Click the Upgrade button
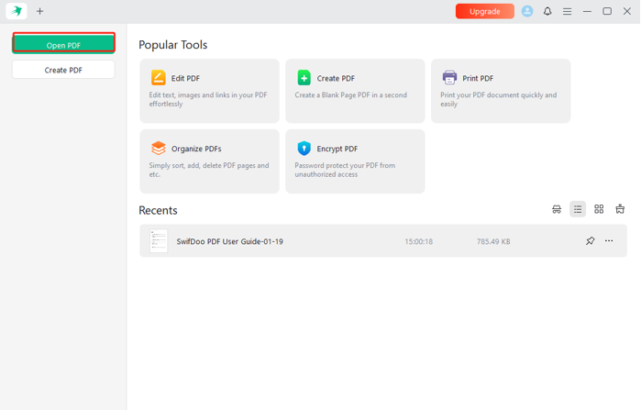 484,11
